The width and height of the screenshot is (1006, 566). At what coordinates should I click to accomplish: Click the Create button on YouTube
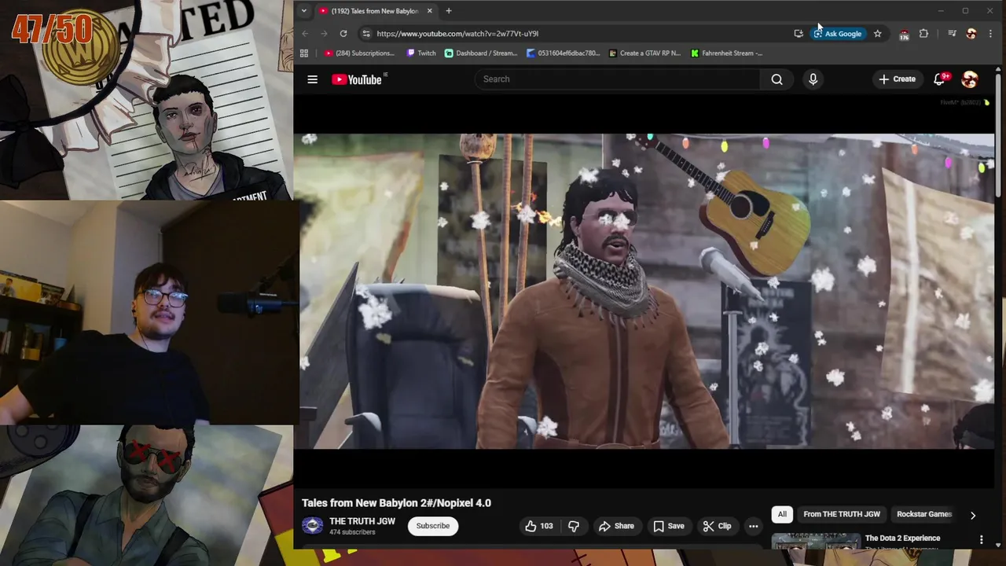[897, 79]
